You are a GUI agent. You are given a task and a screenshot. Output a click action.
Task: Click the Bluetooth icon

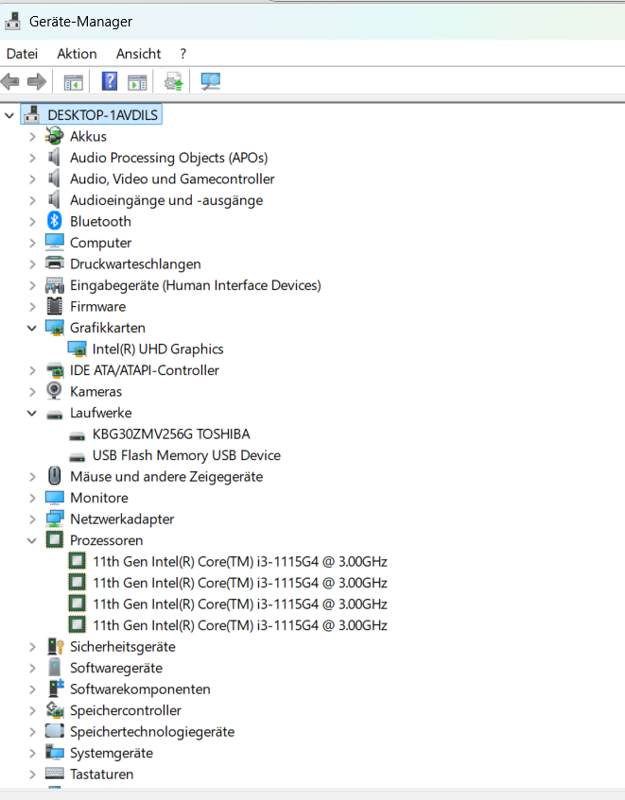55,221
